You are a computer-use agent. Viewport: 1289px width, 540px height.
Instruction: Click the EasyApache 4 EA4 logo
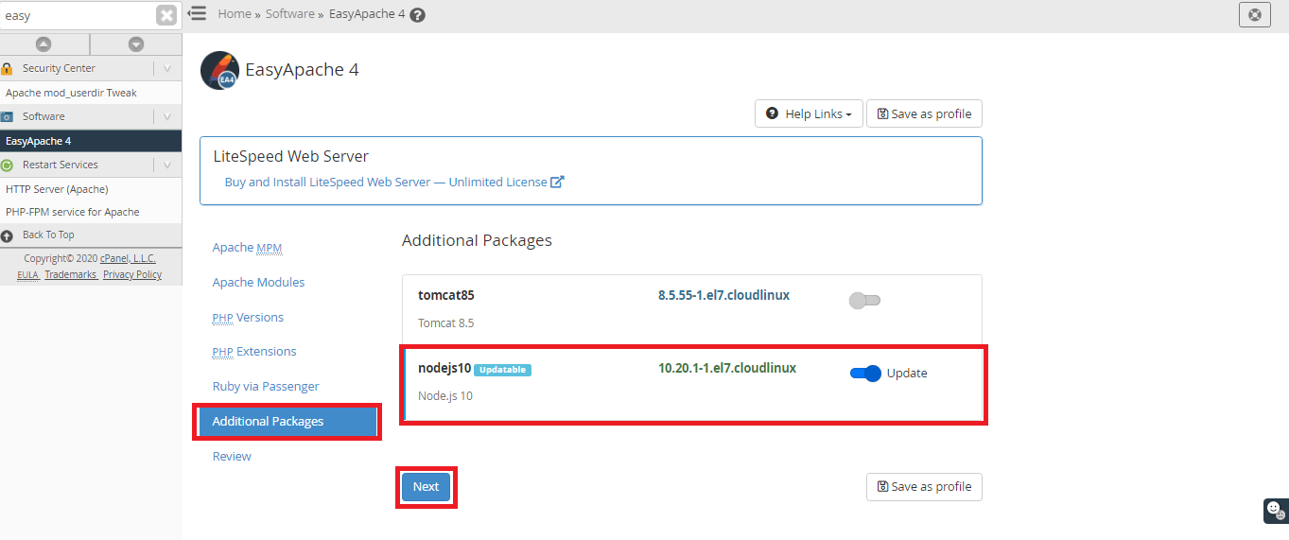[x=219, y=70]
